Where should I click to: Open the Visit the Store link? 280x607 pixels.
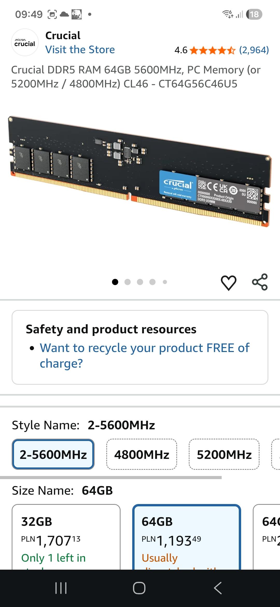tap(80, 50)
